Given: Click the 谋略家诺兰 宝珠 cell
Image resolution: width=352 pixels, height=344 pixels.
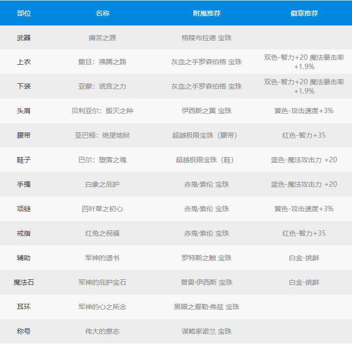Looking at the screenshot, I should point(207,331).
